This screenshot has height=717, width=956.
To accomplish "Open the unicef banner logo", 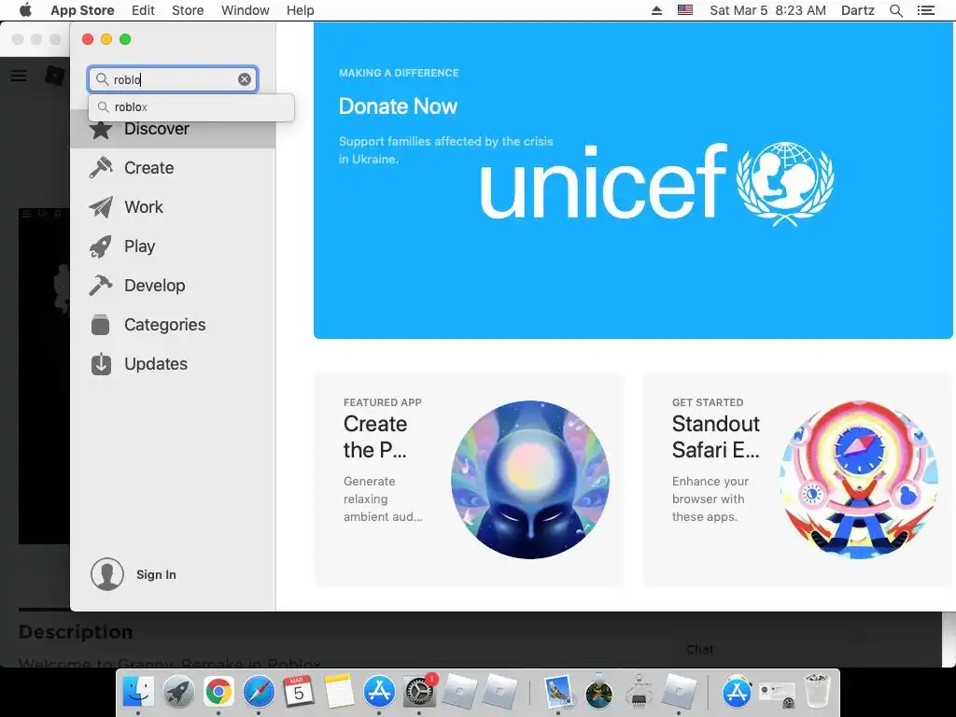I will [656, 182].
